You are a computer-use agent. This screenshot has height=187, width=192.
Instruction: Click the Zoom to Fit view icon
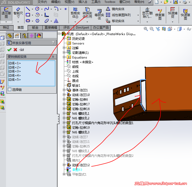146,29
